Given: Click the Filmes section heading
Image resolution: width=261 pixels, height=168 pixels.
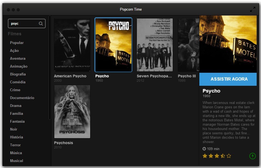Looking at the screenshot, I should pyautogui.click(x=15, y=34).
